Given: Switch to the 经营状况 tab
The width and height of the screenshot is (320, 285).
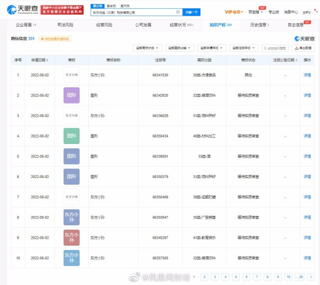Looking at the screenshot, I should coord(182,25).
